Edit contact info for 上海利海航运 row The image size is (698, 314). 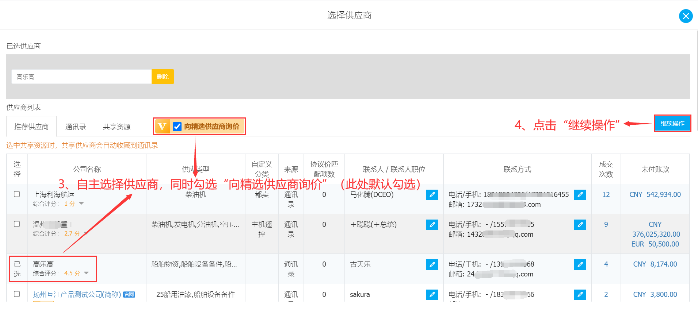[580, 195]
